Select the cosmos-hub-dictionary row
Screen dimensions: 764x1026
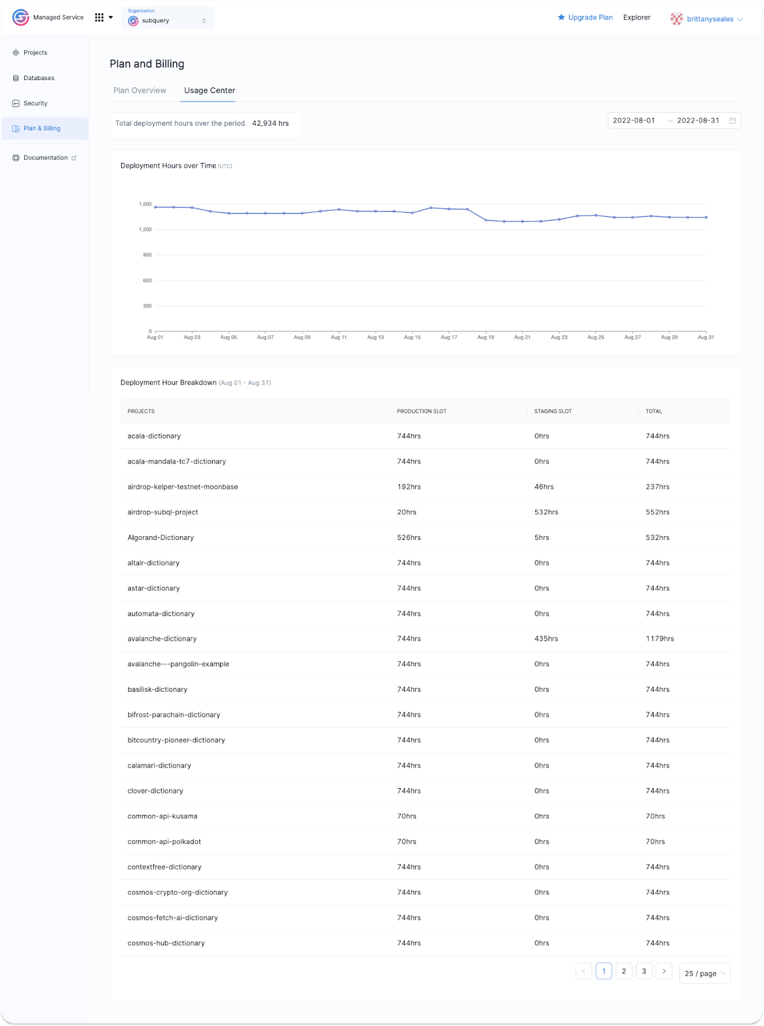click(x=426, y=943)
